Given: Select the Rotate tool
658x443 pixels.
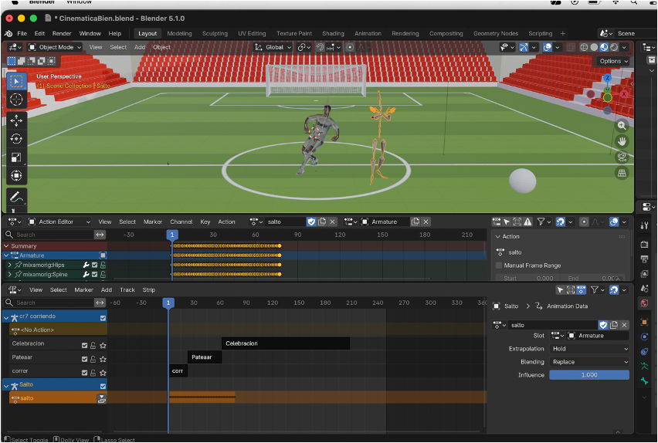Looking at the screenshot, I should [x=16, y=139].
